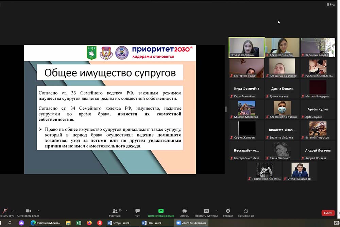Switch to the semya - Word taskbar window
The height and width of the screenshot is (227, 340).
pos(119,223)
